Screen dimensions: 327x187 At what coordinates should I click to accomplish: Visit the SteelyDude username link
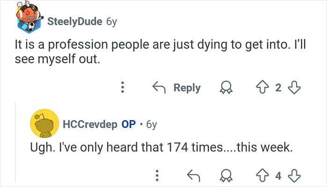(x=76, y=21)
